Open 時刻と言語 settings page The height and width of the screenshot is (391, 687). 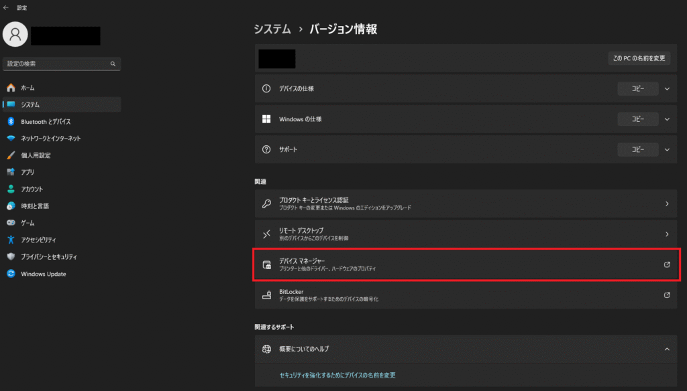click(x=62, y=206)
